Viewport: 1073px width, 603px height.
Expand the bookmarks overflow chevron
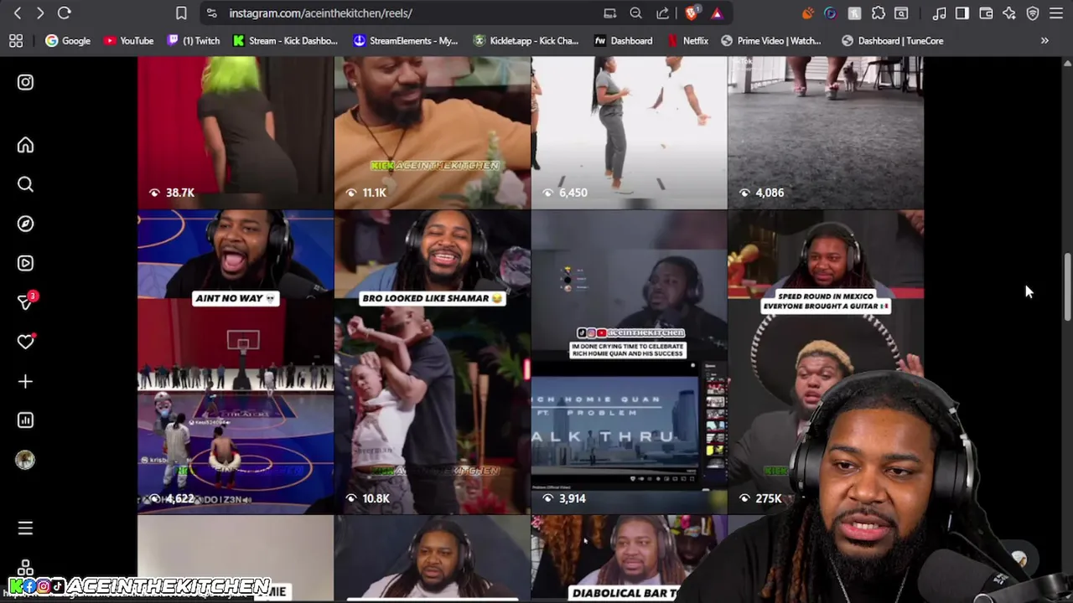(x=1044, y=40)
